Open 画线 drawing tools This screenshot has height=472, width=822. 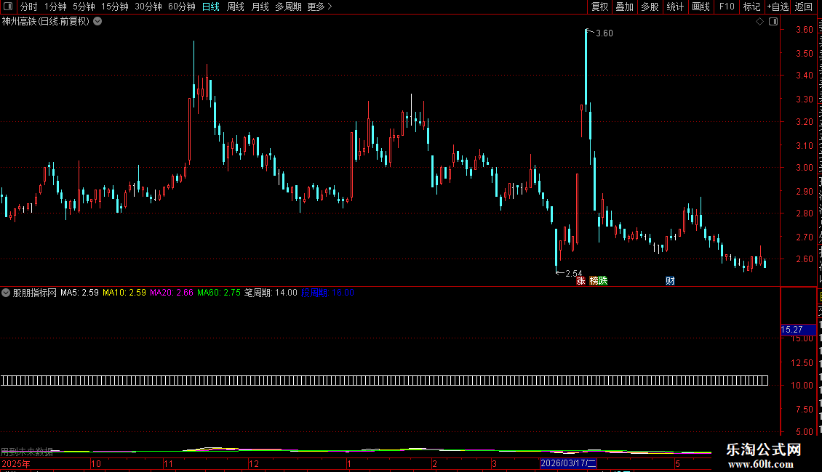701,7
